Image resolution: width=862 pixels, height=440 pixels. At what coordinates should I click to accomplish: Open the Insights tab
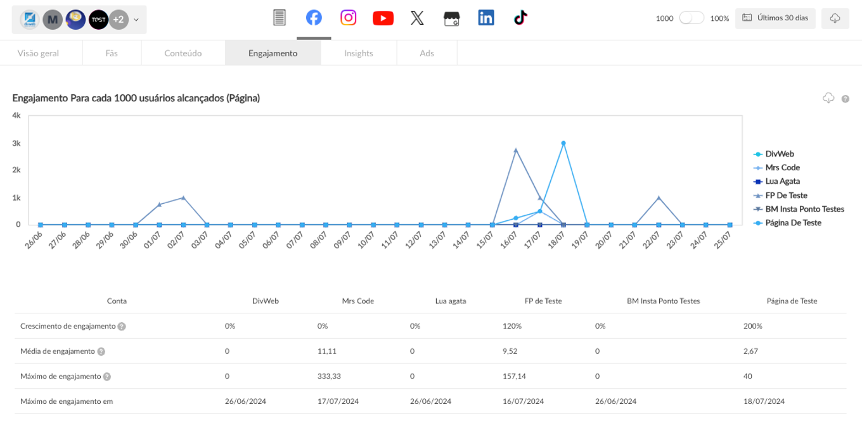[x=359, y=53]
